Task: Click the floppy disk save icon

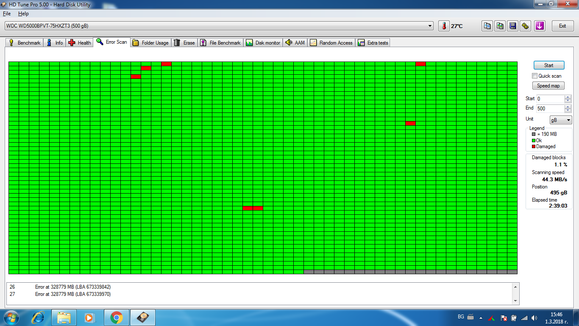Action: pos(513,26)
